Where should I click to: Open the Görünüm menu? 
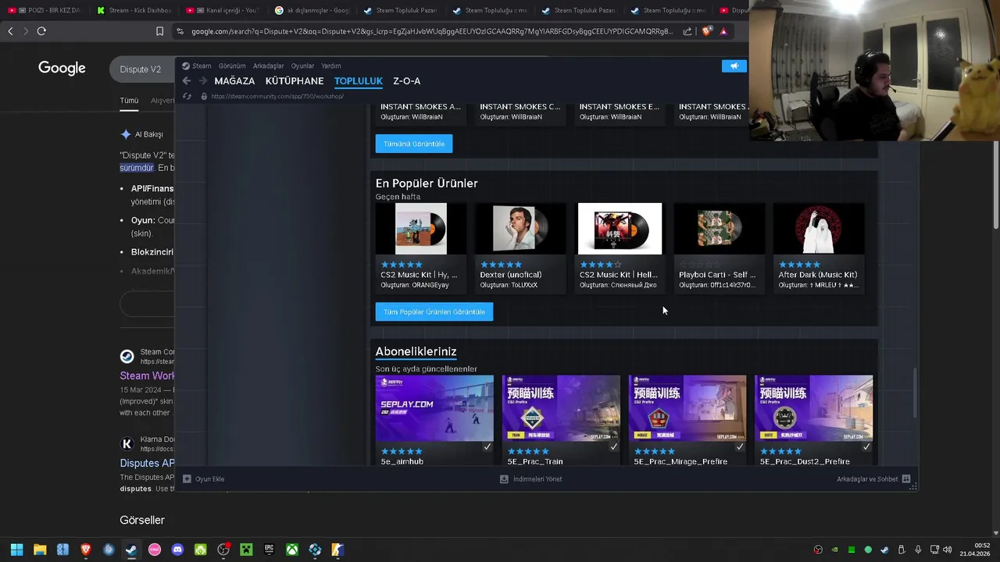[232, 66]
